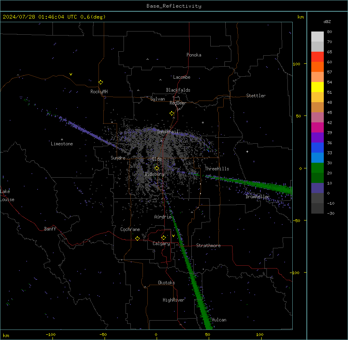Click the Blackfalds label
Screen dimensions: 348x340
178,90
